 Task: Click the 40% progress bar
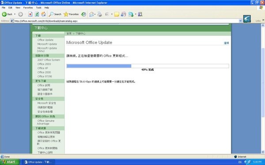148,66
